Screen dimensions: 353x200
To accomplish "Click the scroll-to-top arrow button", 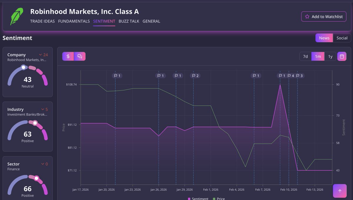I will point(340,191).
